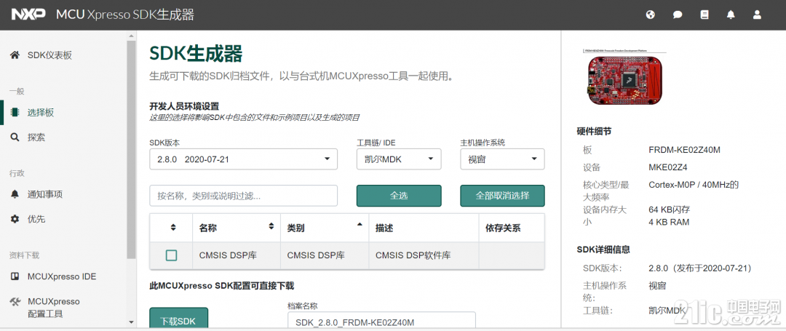The image size is (786, 331).
Task: Go to SDK仪表板 in sidebar
Action: (49, 55)
